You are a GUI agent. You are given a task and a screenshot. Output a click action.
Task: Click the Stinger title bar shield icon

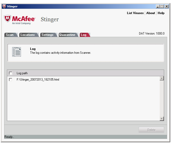[4, 6]
